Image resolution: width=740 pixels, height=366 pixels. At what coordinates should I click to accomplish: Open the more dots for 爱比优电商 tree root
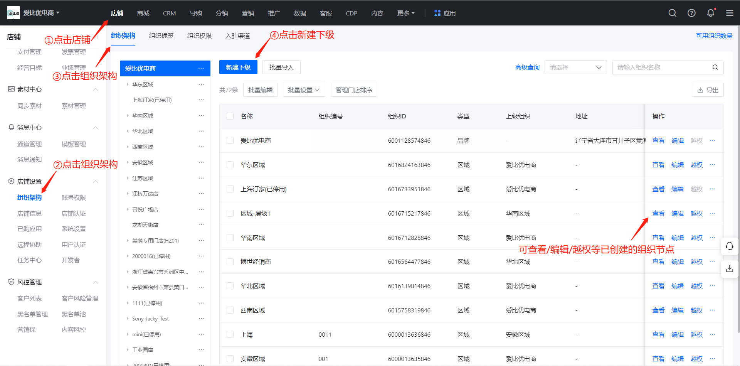201,68
